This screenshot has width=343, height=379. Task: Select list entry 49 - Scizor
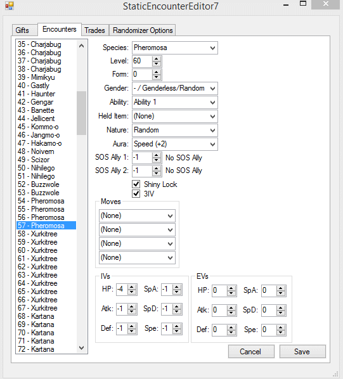(46, 160)
